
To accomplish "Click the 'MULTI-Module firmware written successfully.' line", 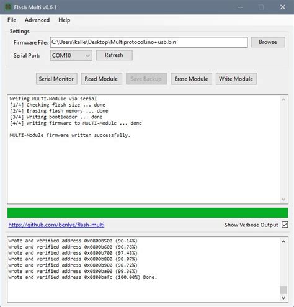I will 70,135.
